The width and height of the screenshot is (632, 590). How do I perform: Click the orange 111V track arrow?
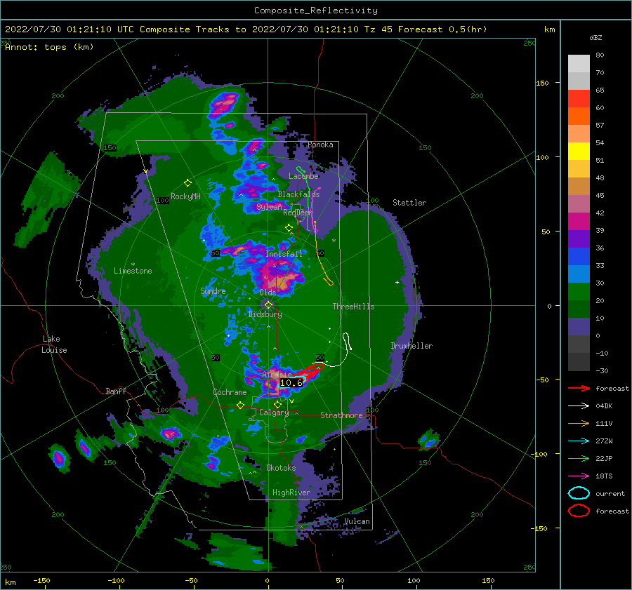[579, 423]
